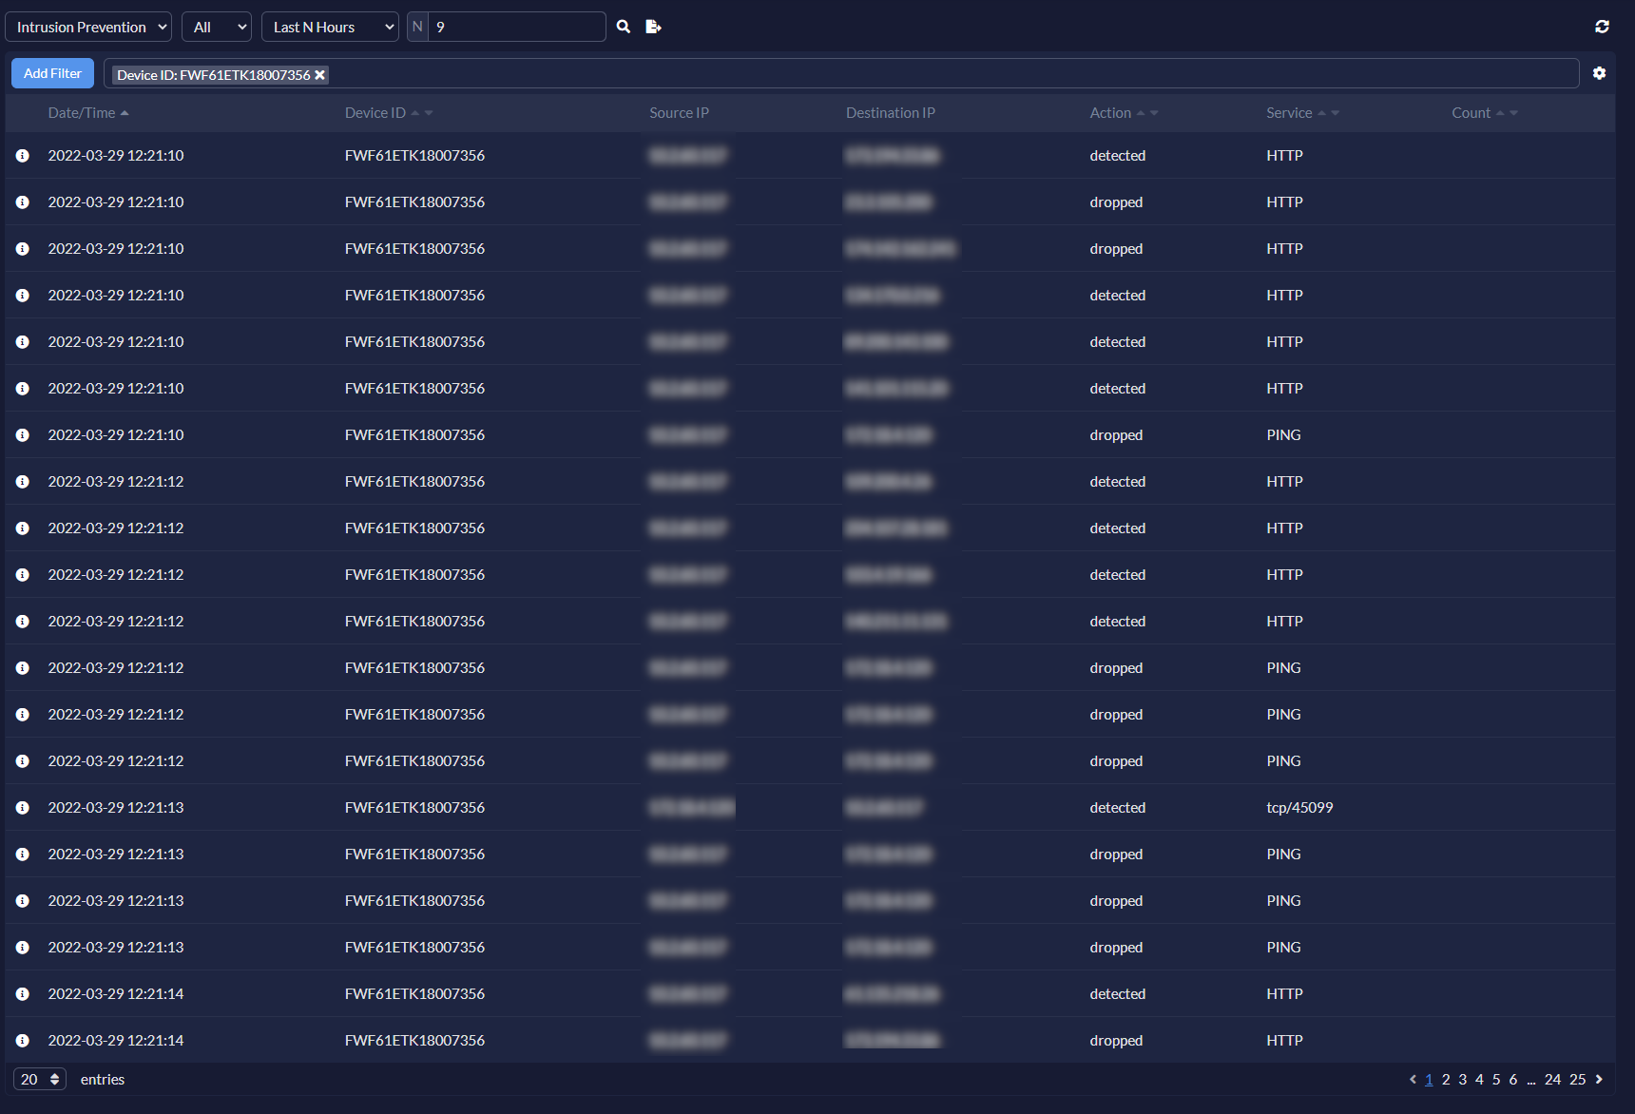
Task: Click the Source IP column header
Action: coord(680,113)
